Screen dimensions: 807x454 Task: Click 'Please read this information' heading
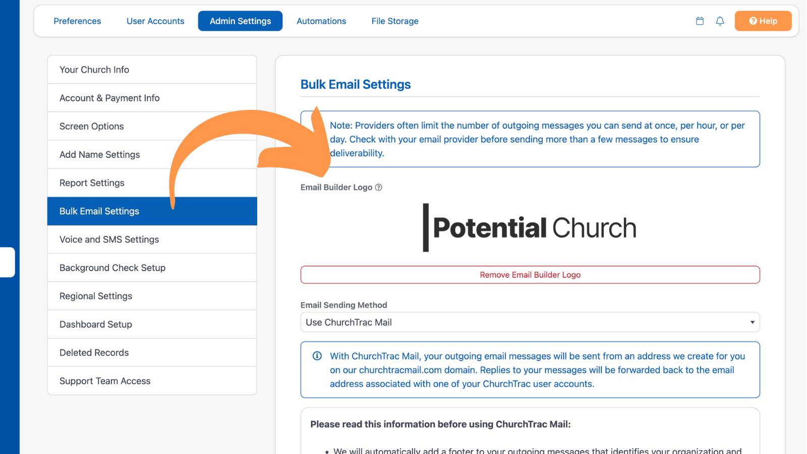coord(440,424)
